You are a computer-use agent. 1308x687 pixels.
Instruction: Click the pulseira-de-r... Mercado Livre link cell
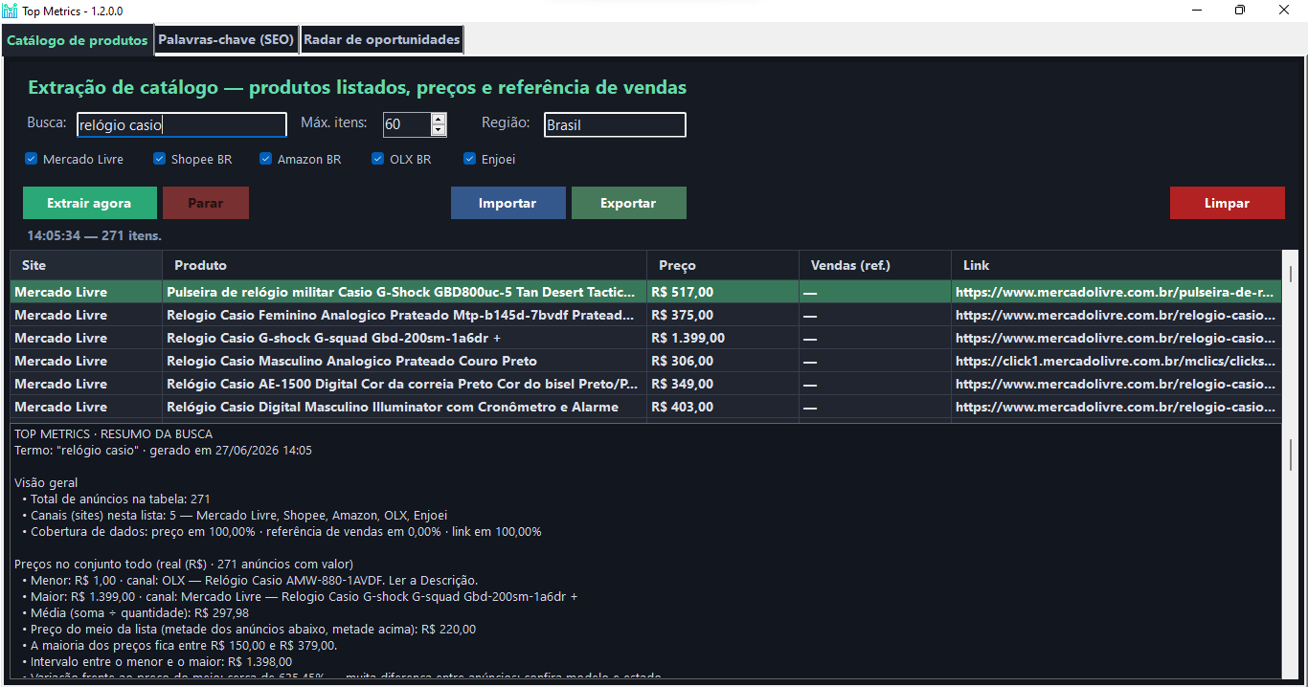(x=1116, y=292)
